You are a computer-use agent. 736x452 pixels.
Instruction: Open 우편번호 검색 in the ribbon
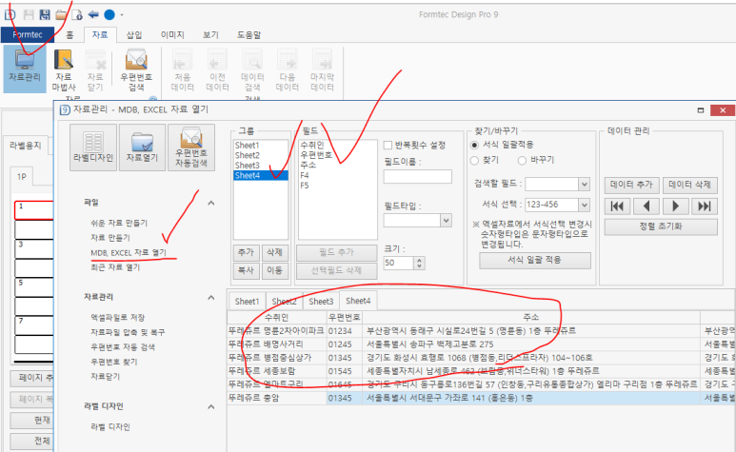(x=136, y=70)
